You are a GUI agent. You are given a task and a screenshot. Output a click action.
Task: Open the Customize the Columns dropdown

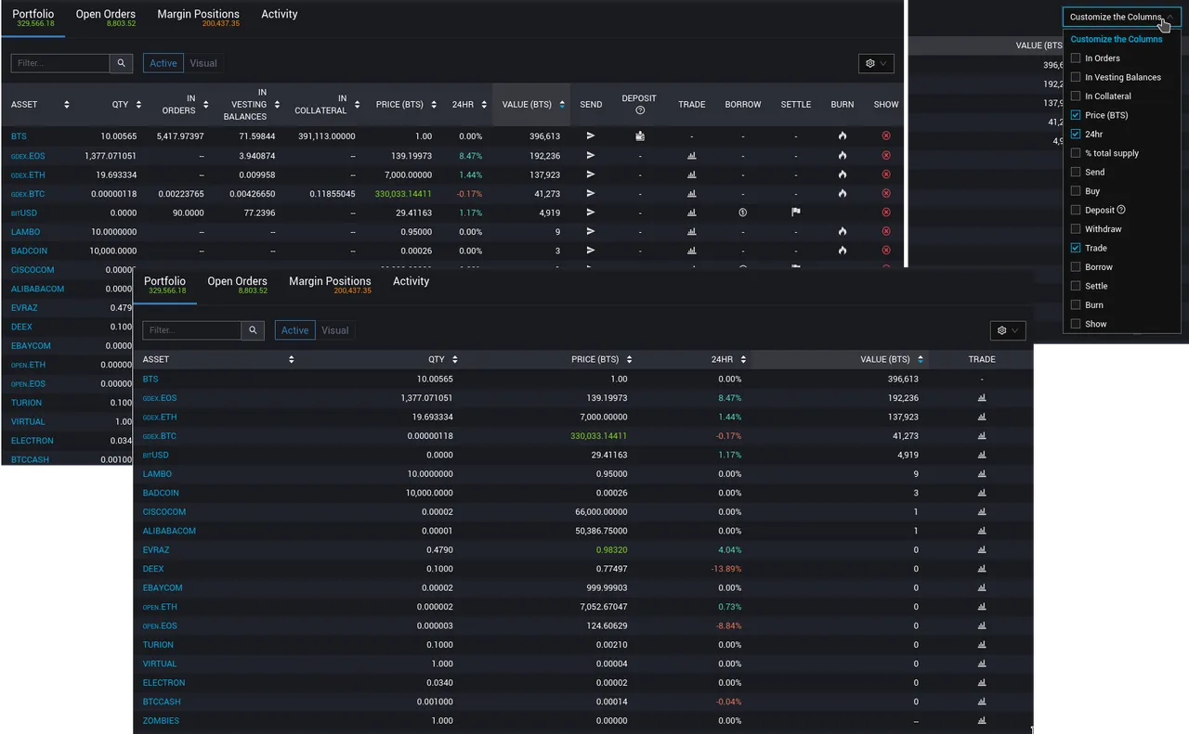tap(1121, 17)
